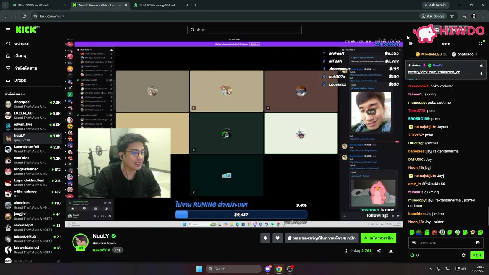Open Chrome profile avatar
The width and height of the screenshot is (489, 275).
474,16
